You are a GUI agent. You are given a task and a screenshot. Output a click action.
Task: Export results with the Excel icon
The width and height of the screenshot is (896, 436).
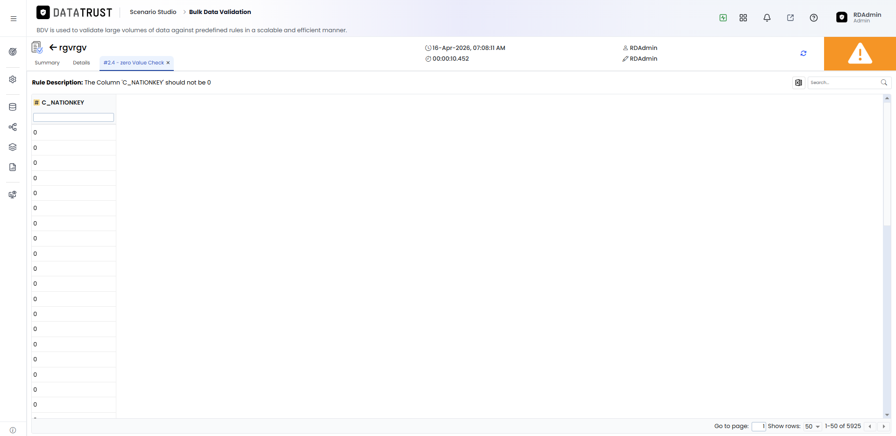click(799, 83)
